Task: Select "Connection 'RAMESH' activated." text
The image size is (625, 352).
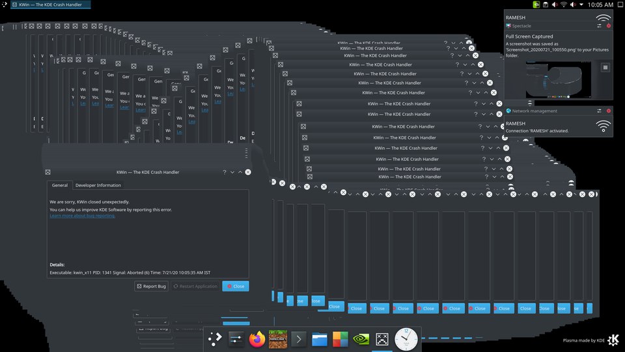Action: tap(537, 131)
